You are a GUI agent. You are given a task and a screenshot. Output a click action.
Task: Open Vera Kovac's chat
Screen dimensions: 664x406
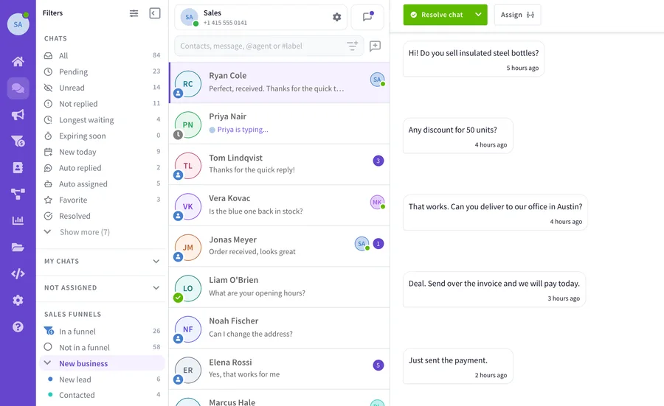279,206
